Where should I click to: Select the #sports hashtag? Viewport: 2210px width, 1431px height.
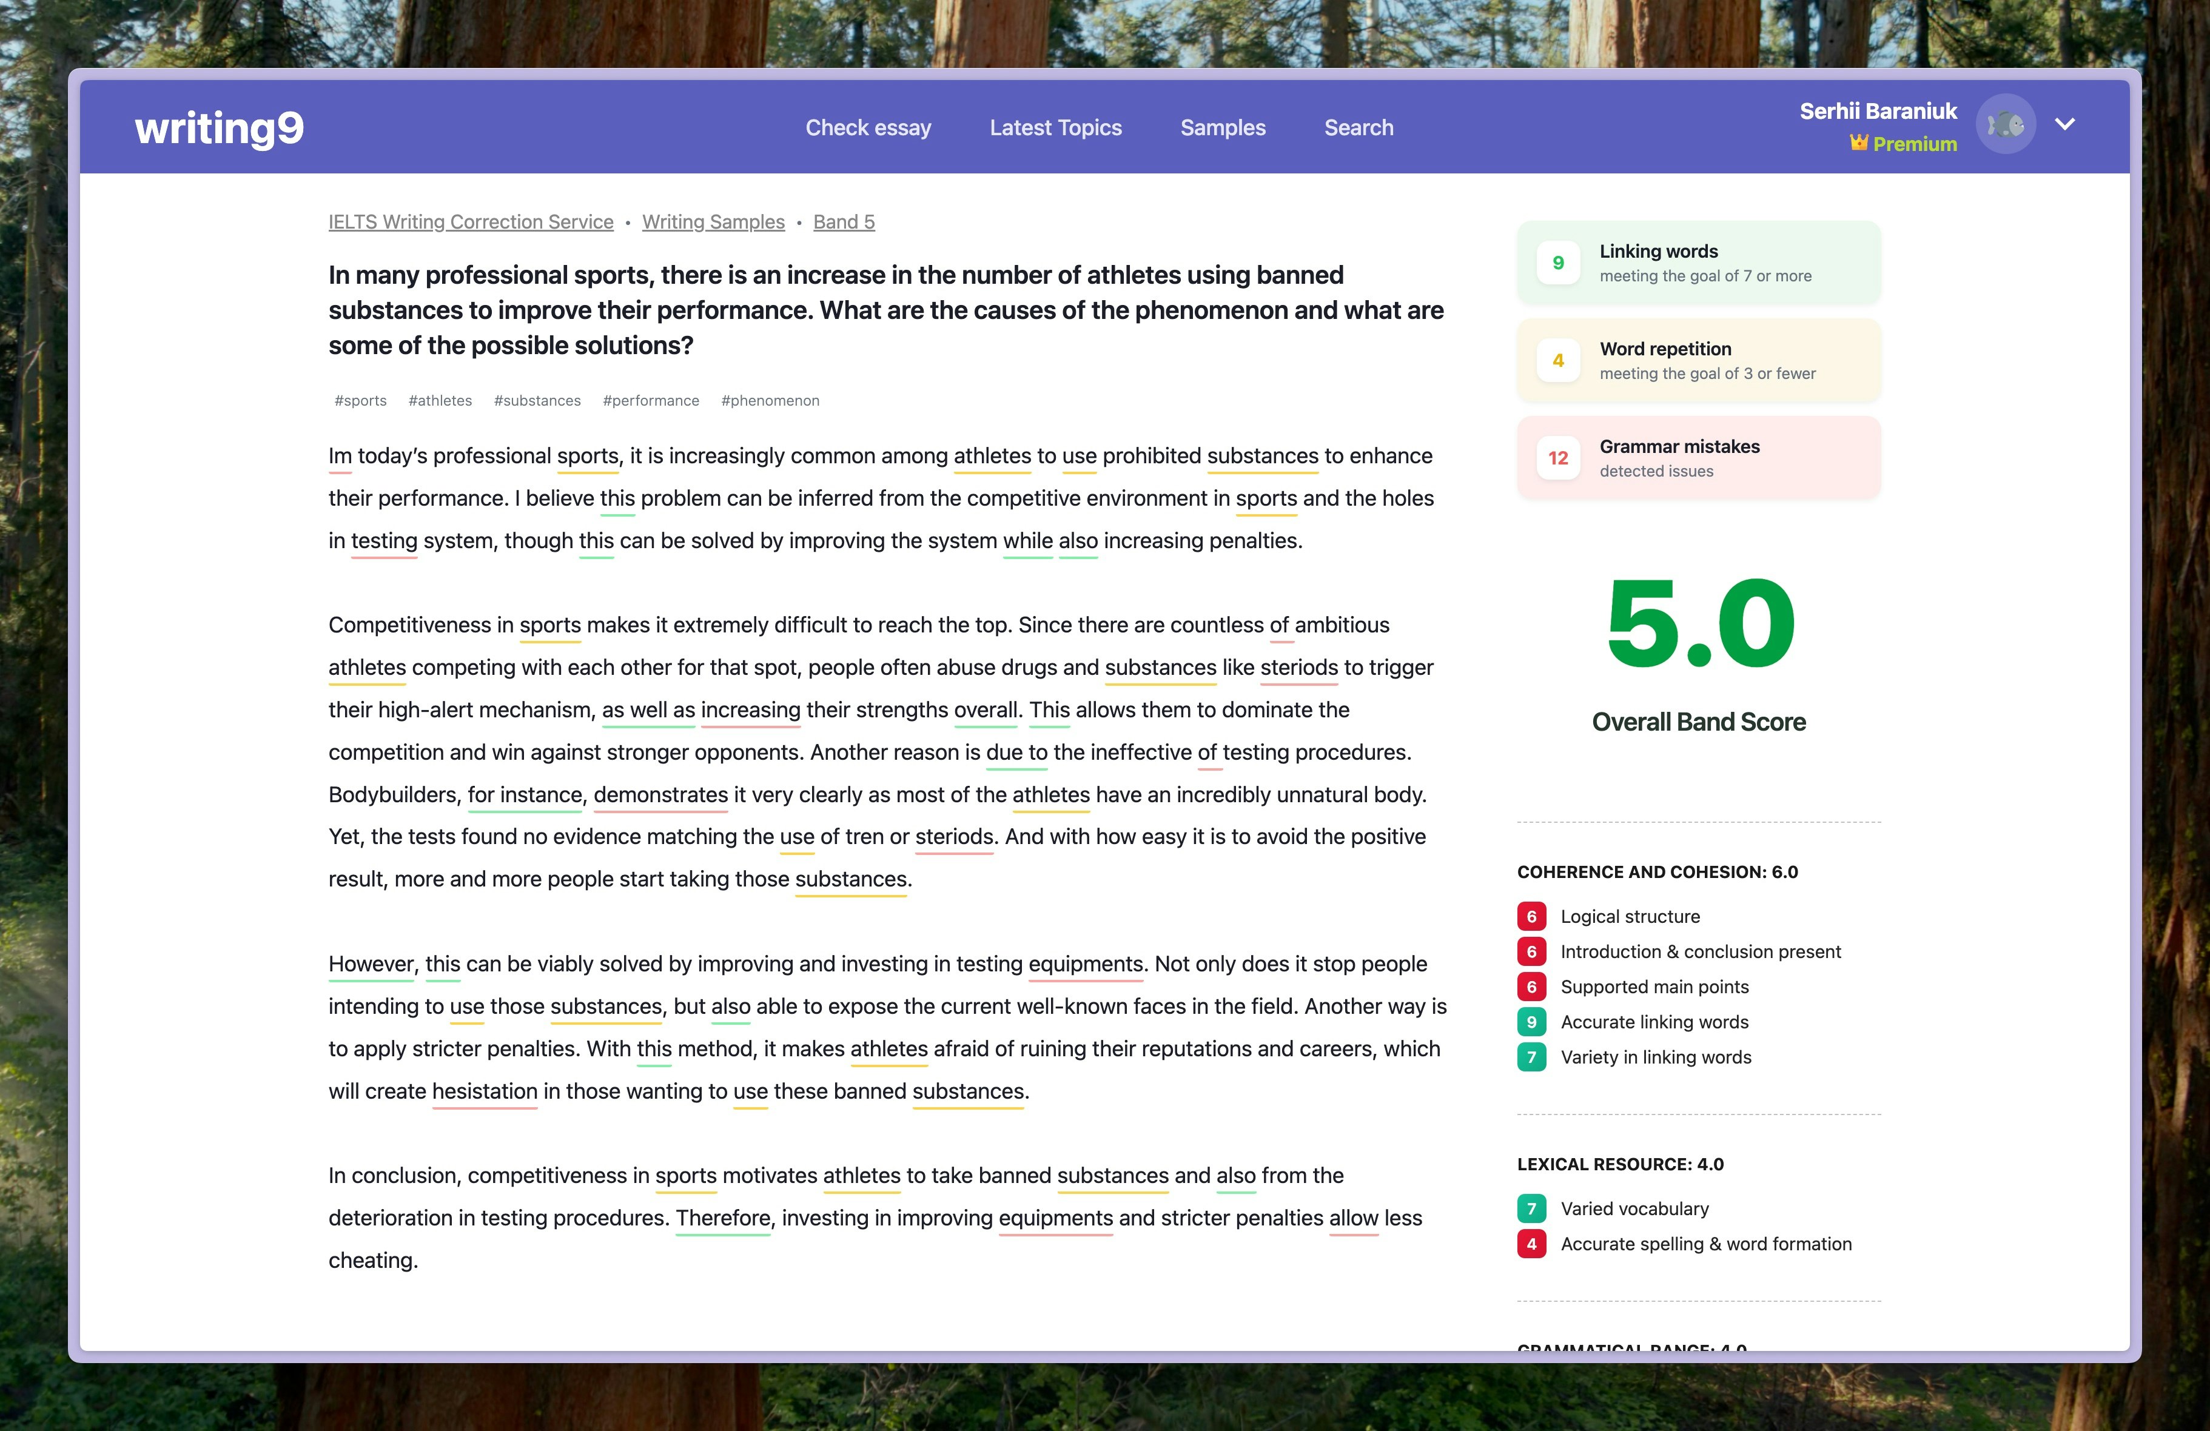coord(360,401)
